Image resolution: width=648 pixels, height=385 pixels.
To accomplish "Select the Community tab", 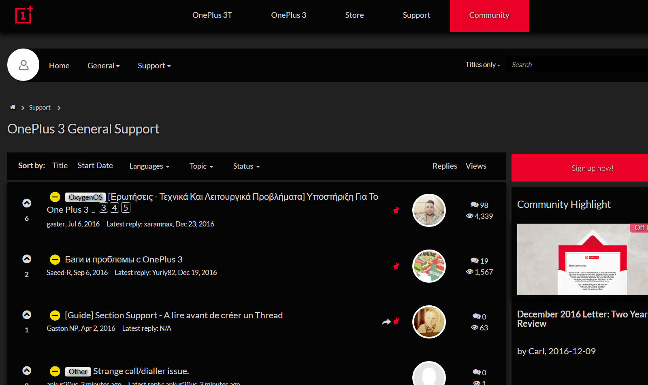I will [489, 15].
